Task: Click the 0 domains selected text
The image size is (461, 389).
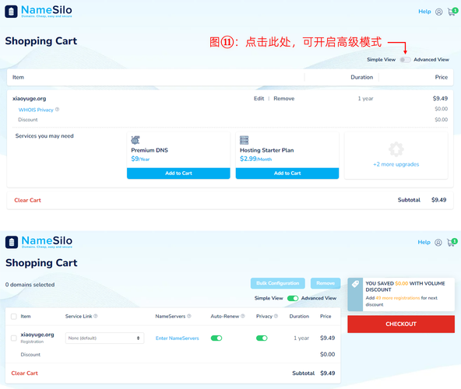Action: 30,285
